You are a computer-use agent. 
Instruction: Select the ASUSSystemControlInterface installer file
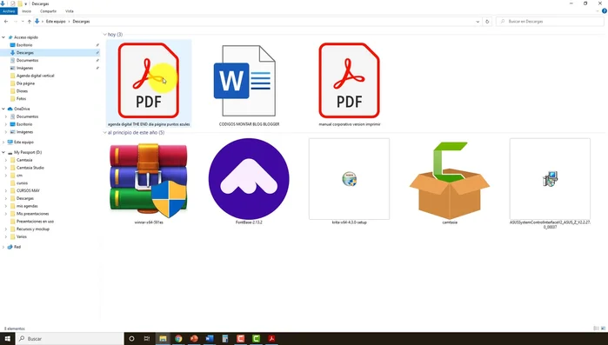tap(550, 184)
